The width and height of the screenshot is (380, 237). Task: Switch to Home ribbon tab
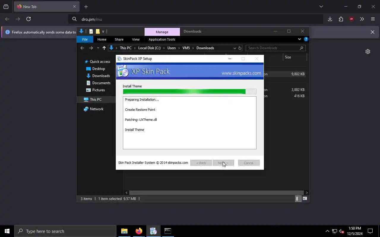click(x=102, y=39)
